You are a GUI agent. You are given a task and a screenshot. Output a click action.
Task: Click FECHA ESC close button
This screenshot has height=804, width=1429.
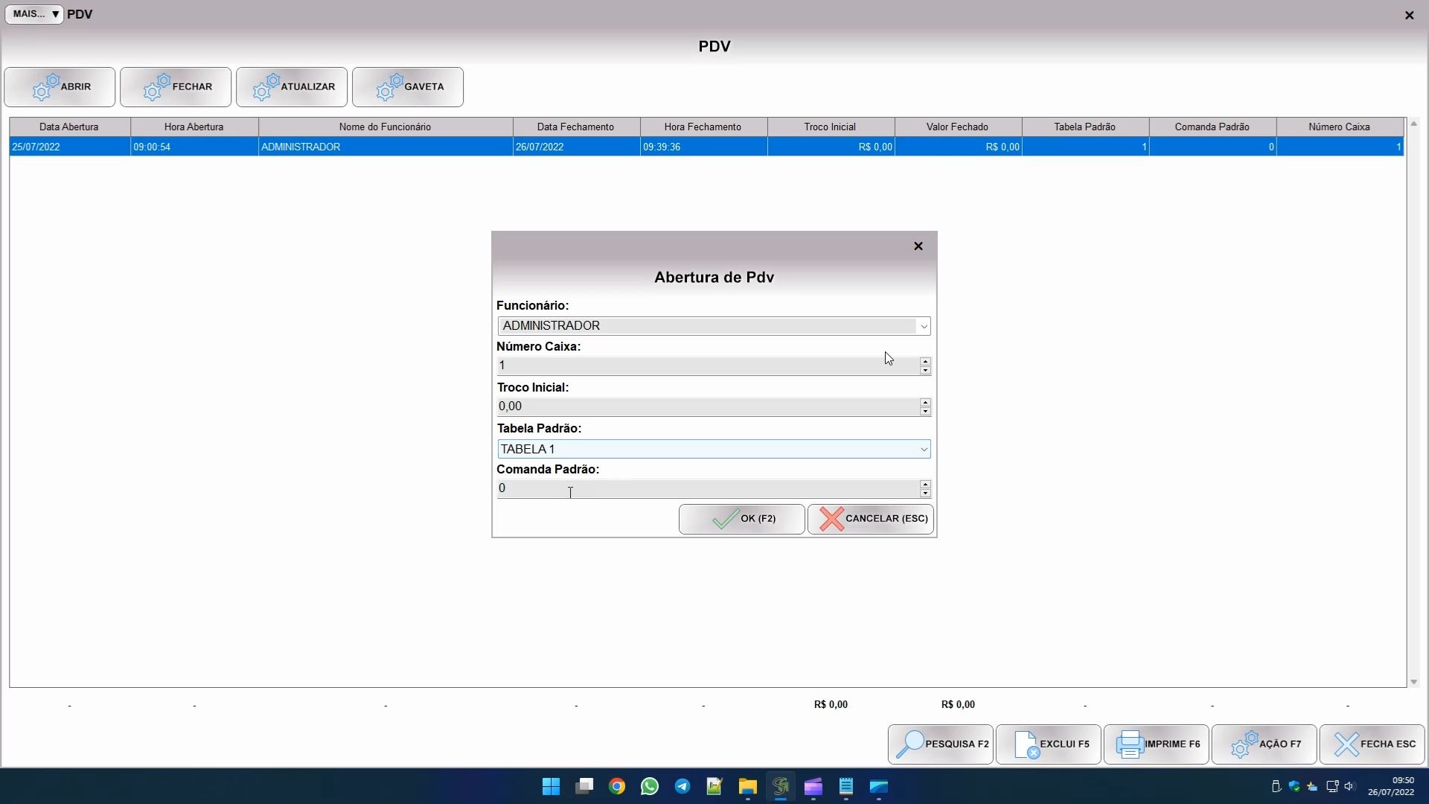coord(1372,744)
